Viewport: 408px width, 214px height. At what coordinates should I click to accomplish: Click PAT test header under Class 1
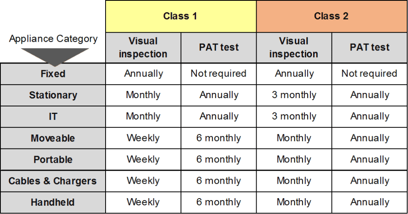pos(219,47)
